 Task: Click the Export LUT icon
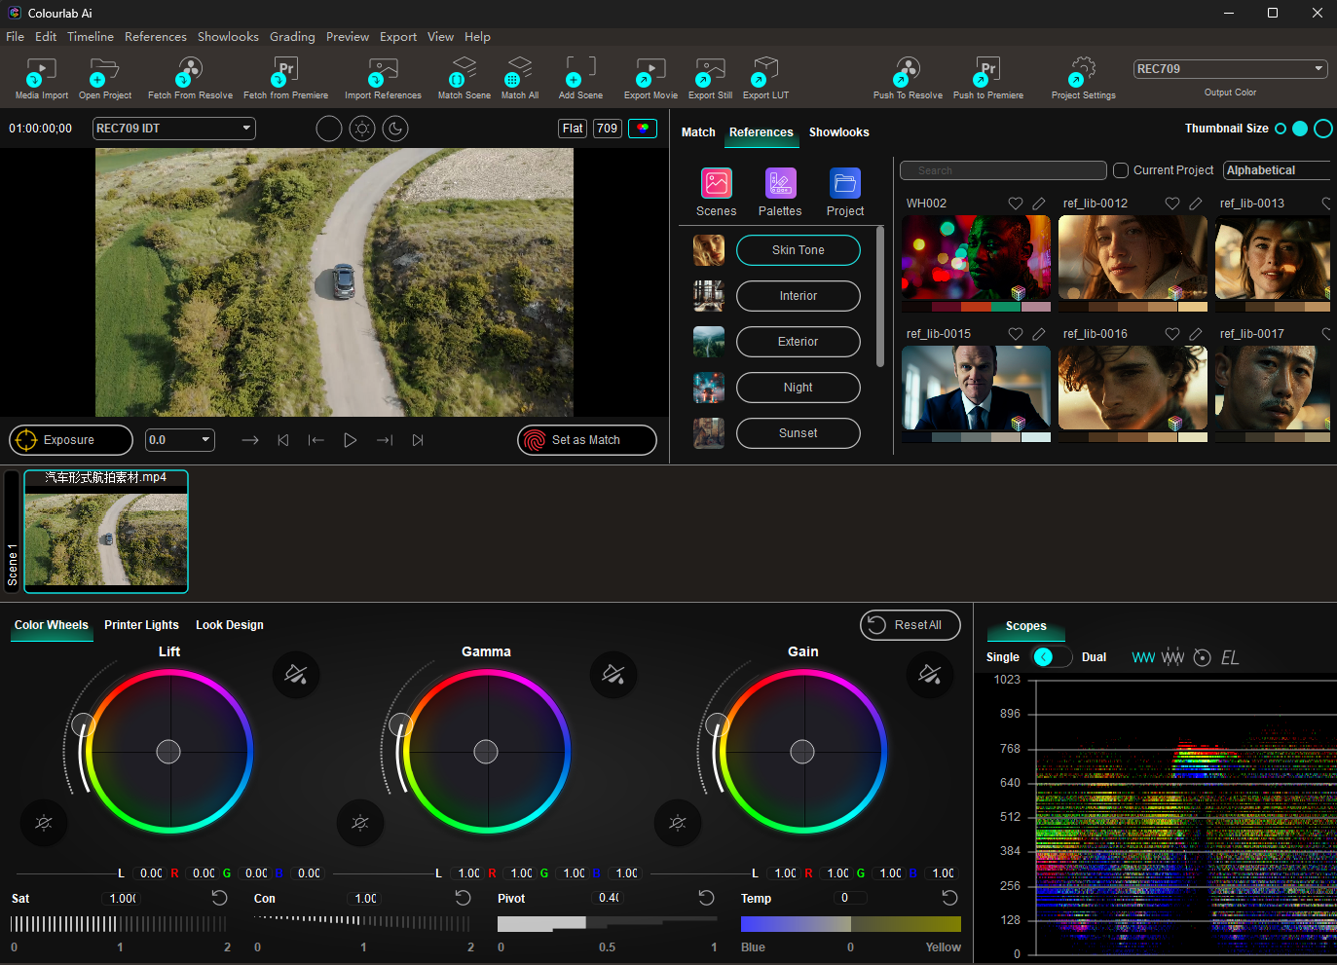click(765, 73)
